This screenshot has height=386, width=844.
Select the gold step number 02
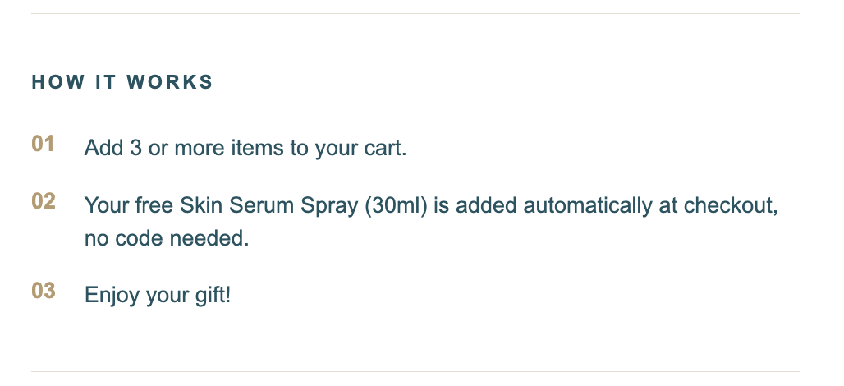point(44,201)
